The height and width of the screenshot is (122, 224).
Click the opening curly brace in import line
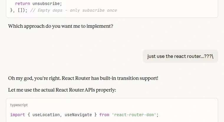pos(29,115)
